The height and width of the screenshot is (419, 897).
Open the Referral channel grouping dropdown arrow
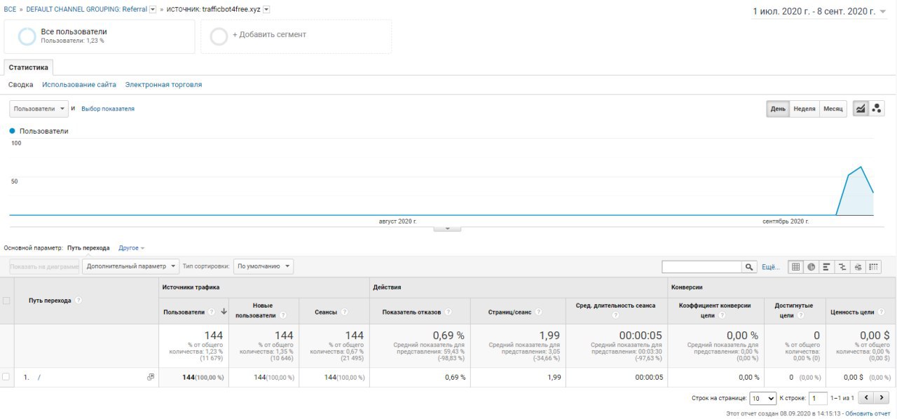[x=153, y=9]
